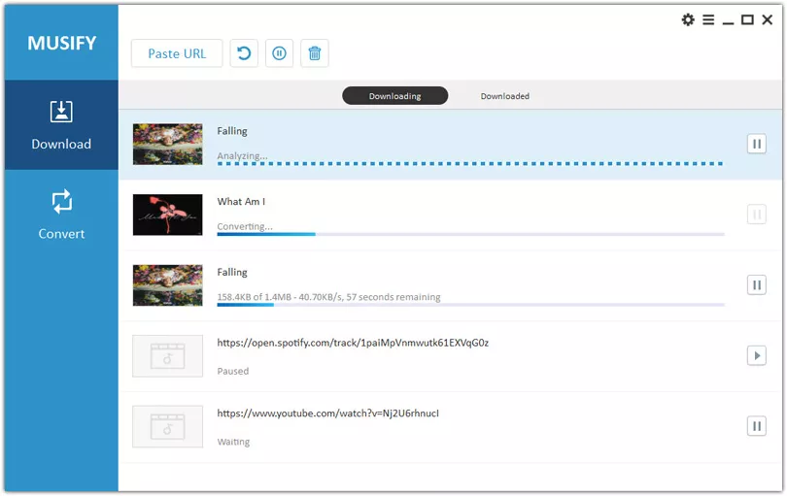Switch to the Downloaded tab
This screenshot has width=787, height=496.
504,96
